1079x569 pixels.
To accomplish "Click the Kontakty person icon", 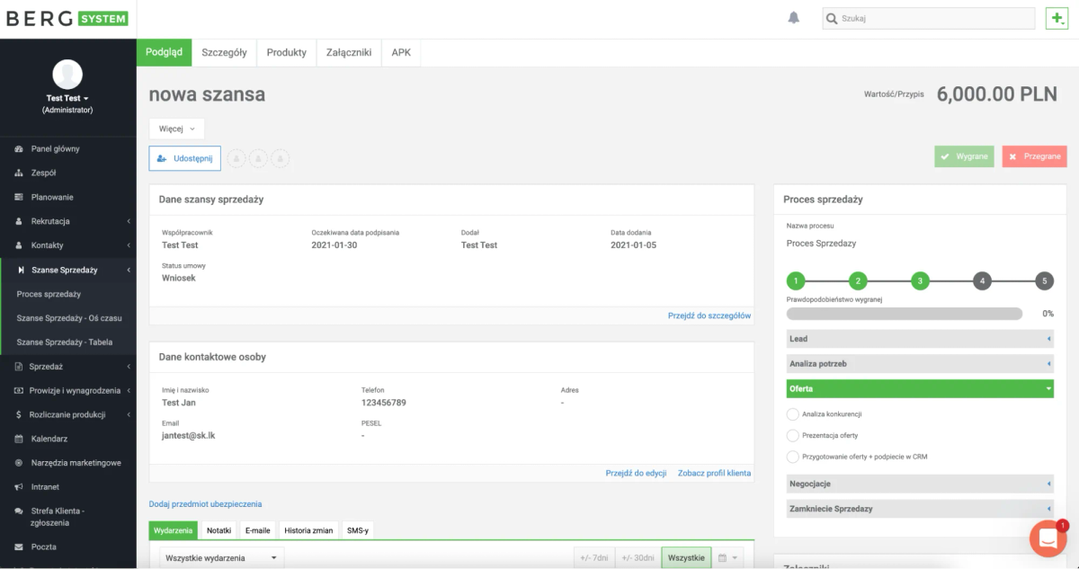I will 19,245.
